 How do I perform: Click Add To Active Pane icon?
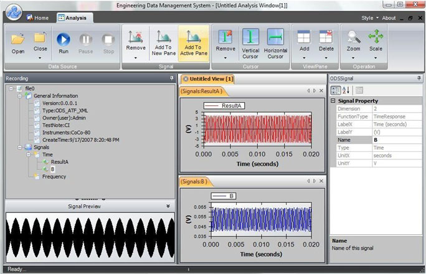point(194,37)
